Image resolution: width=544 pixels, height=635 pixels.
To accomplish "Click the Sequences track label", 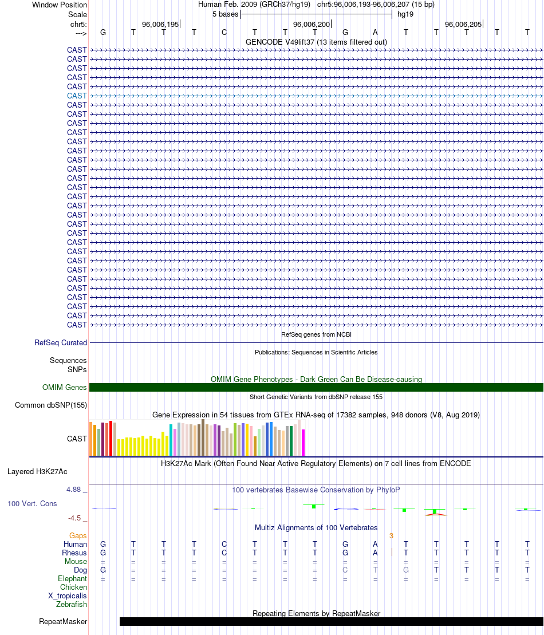I will [x=68, y=360].
